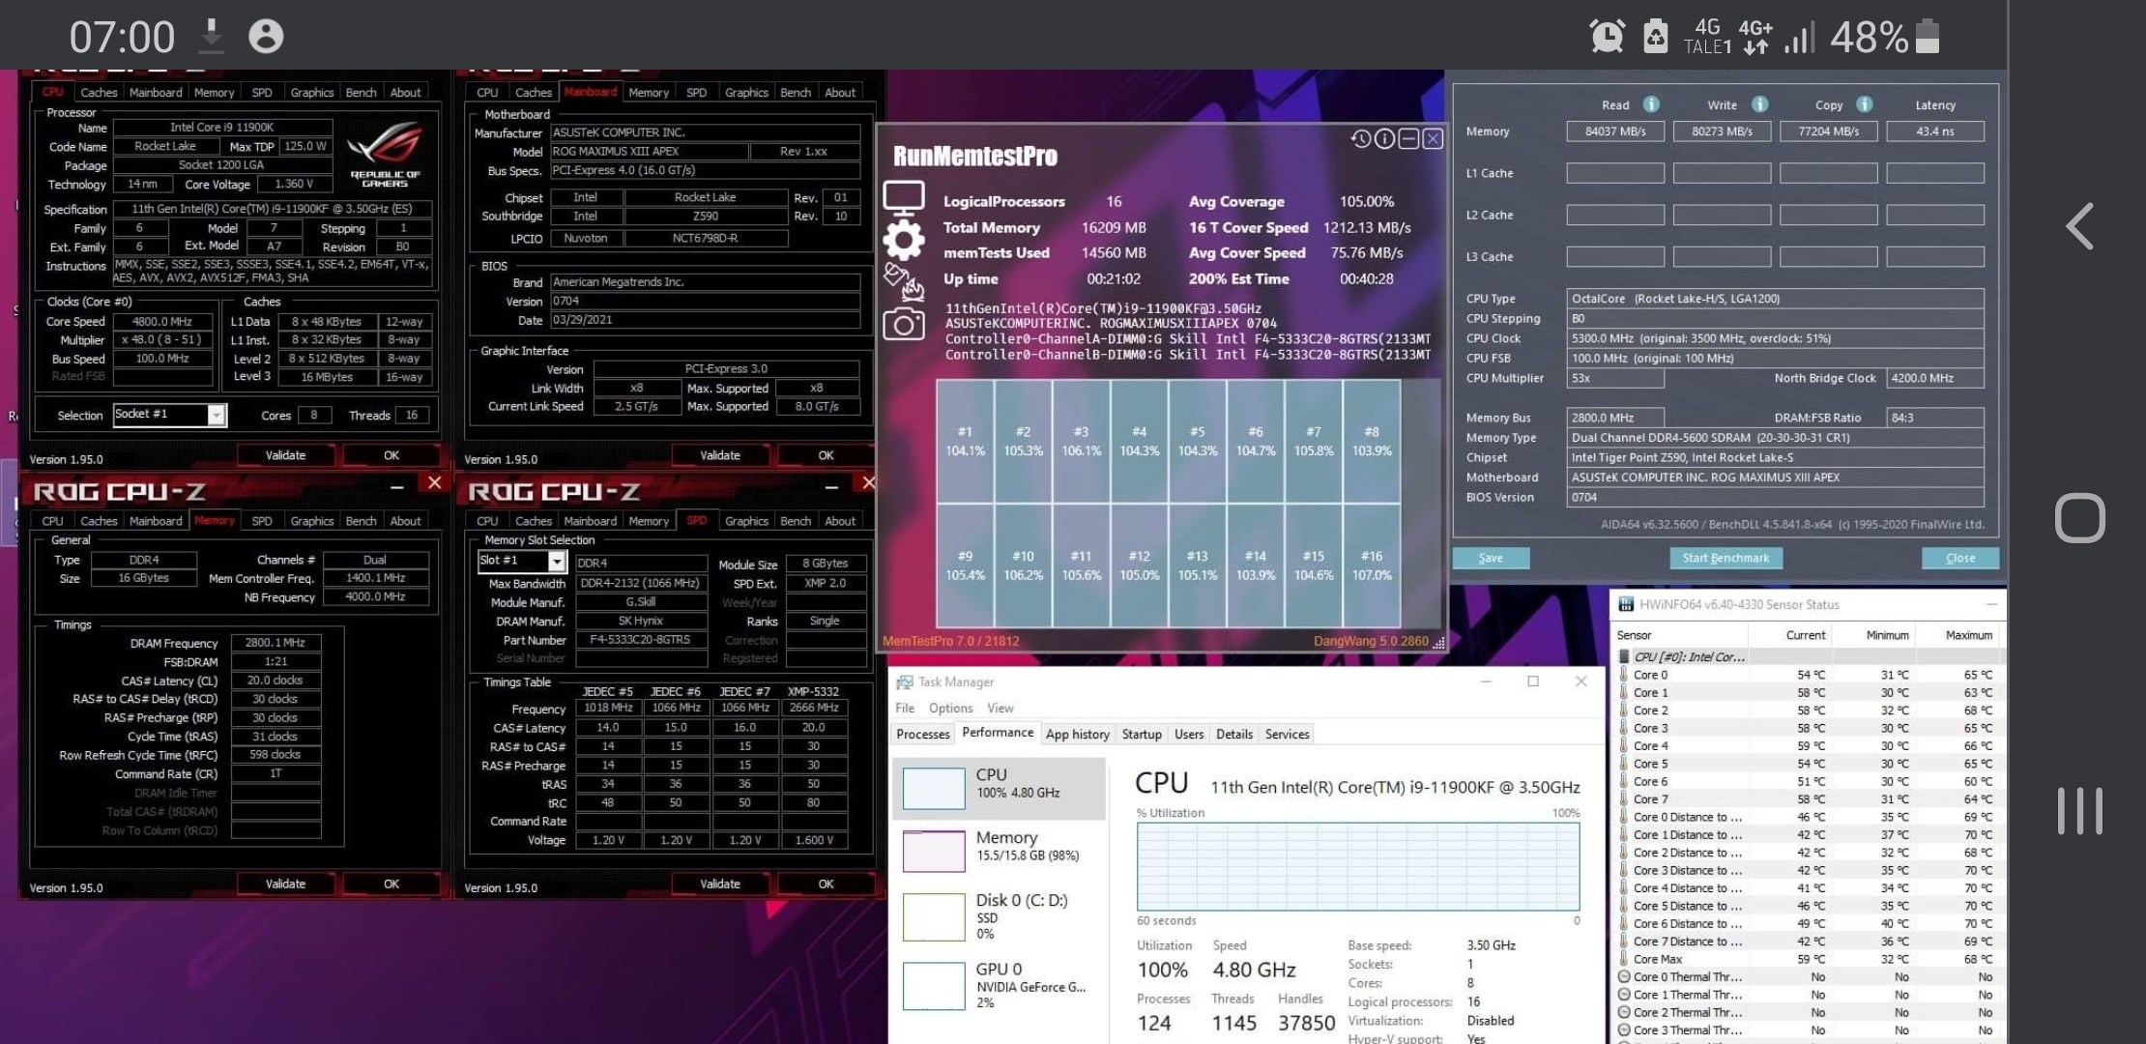Screen dimensions: 2146x1044
Task: Click the thermometer icon for Core 0
Action: 1624,675
